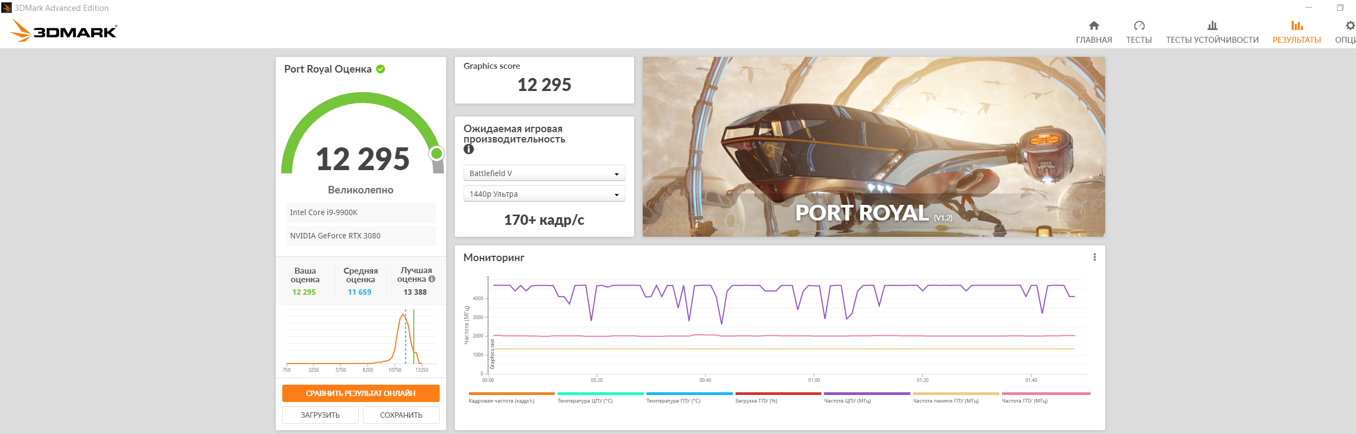This screenshot has height=434, width=1356.
Task: Toggle Частота ГПУ (МГц) legend series
Action: (1046, 398)
